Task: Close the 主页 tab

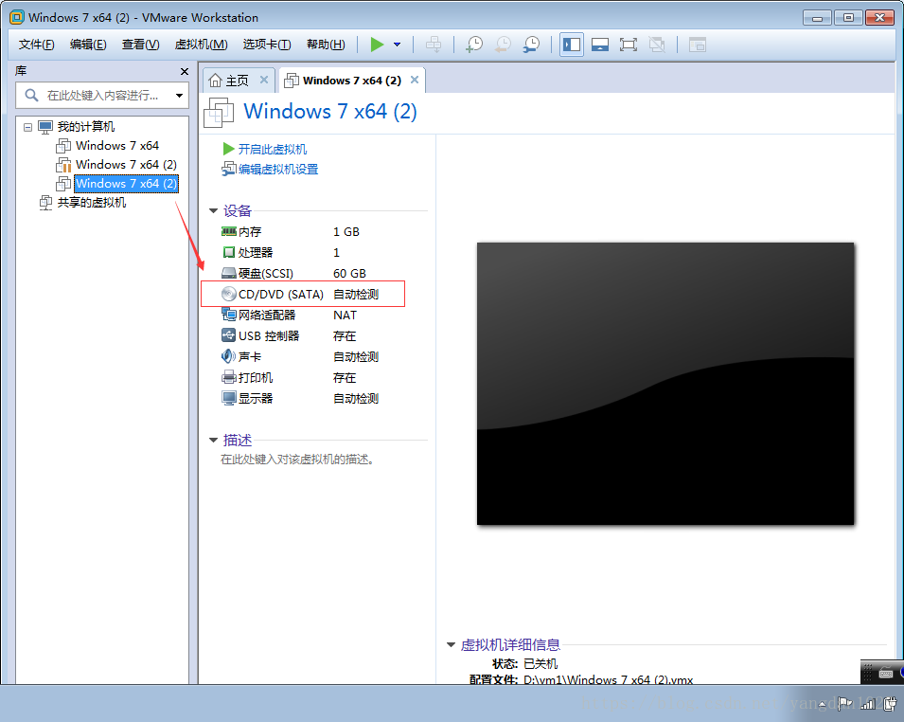Action: pyautogui.click(x=264, y=80)
